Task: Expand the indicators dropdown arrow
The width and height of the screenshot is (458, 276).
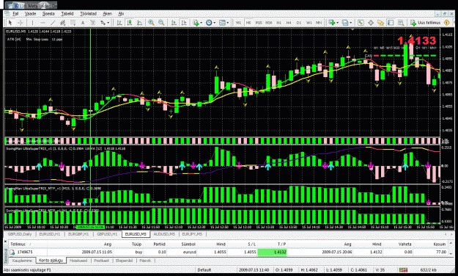Action: (201, 23)
